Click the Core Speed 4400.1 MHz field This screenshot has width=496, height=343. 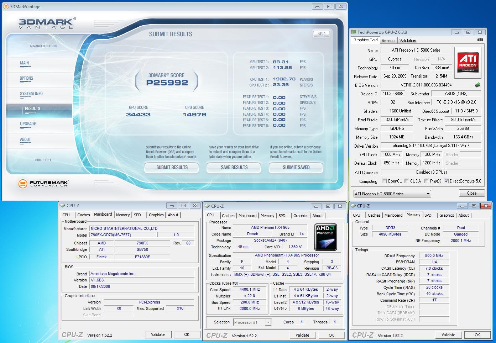pos(250,290)
